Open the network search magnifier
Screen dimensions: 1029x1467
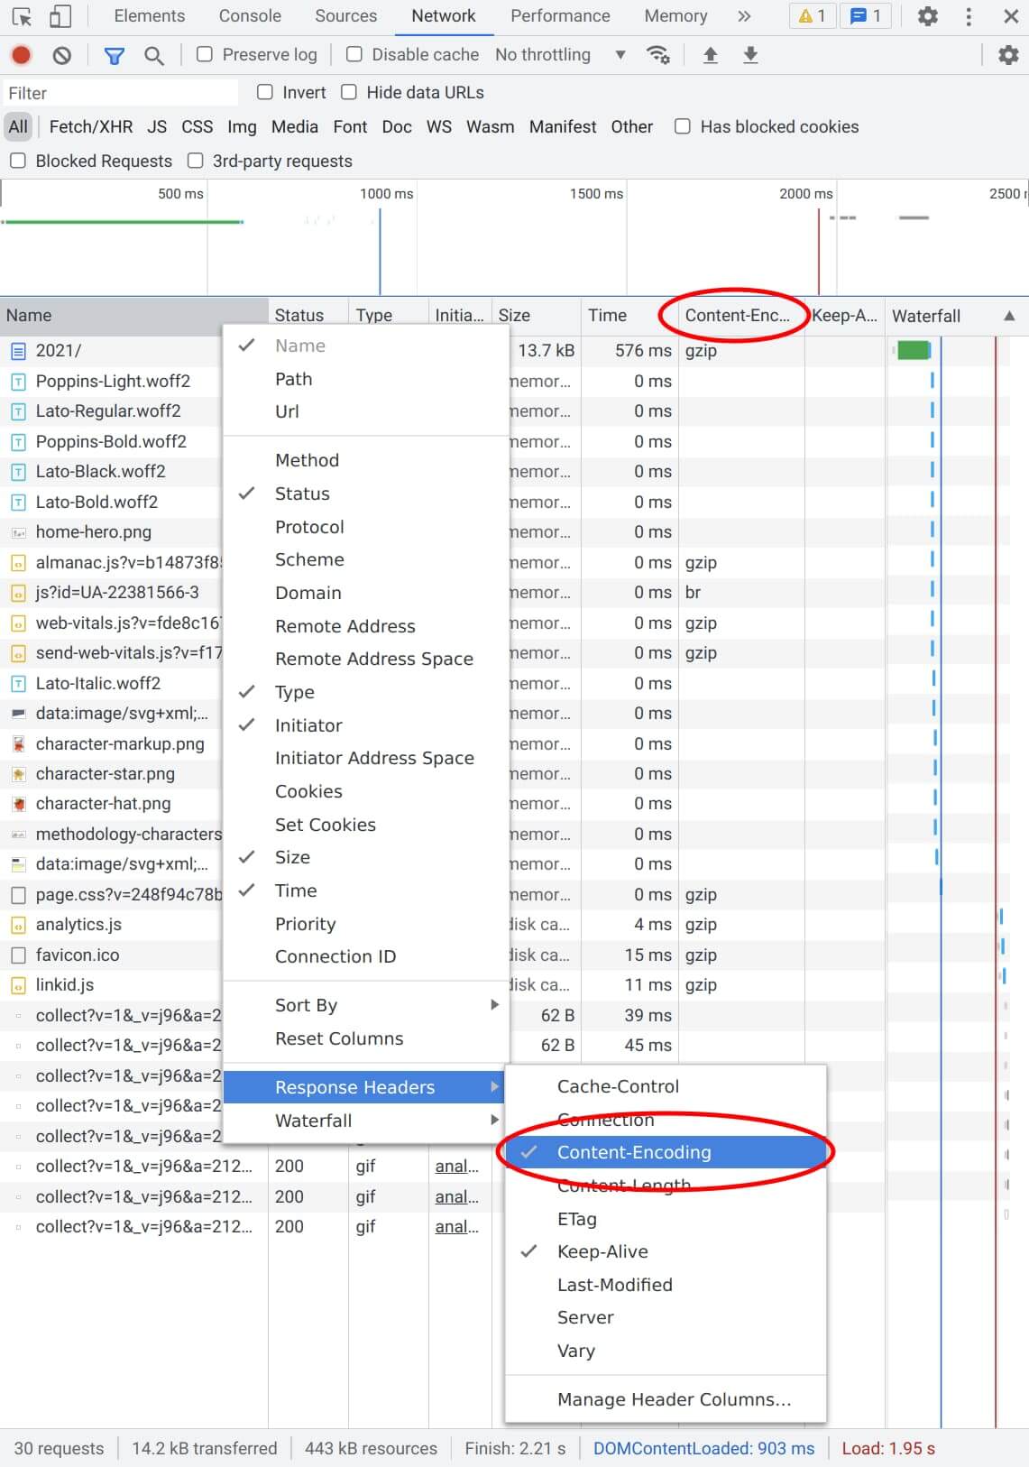[x=154, y=55]
